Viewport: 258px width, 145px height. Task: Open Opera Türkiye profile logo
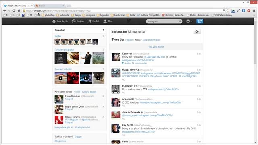coord(59,120)
